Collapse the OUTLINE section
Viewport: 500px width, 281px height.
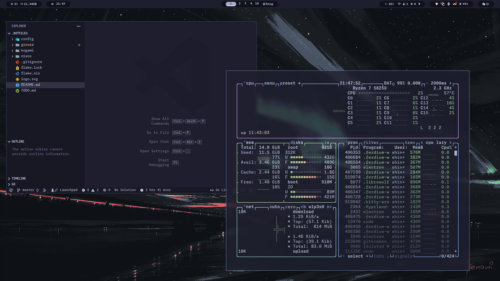click(18, 142)
